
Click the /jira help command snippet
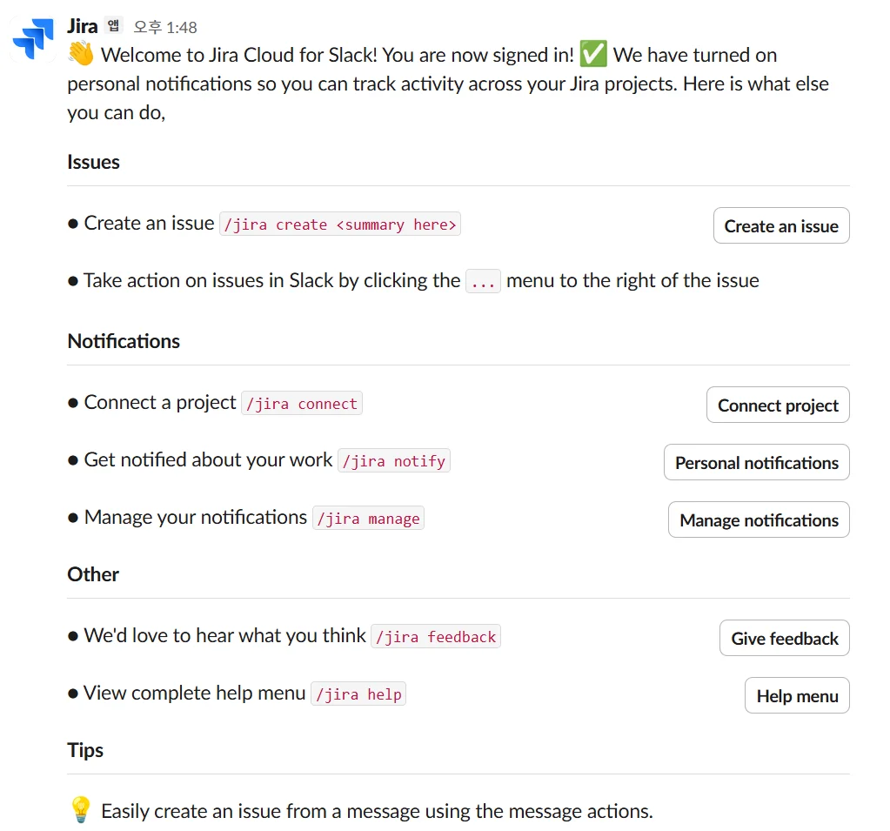click(358, 694)
